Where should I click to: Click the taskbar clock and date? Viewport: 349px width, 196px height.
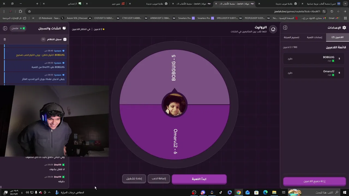(x=14, y=192)
